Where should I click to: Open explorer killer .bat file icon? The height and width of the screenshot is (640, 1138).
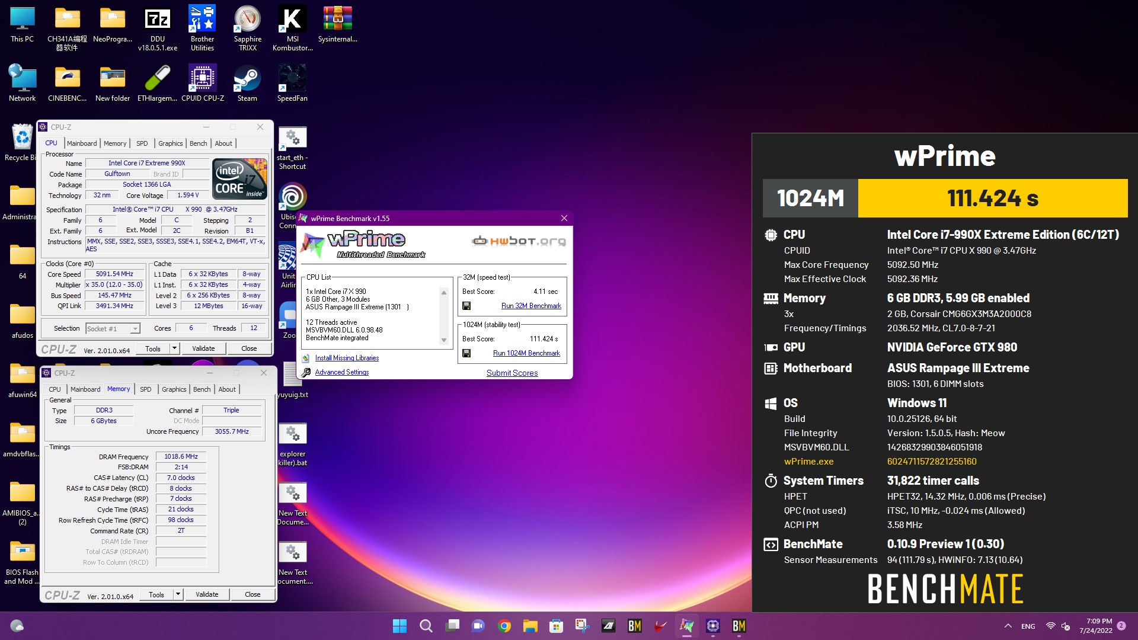click(292, 444)
